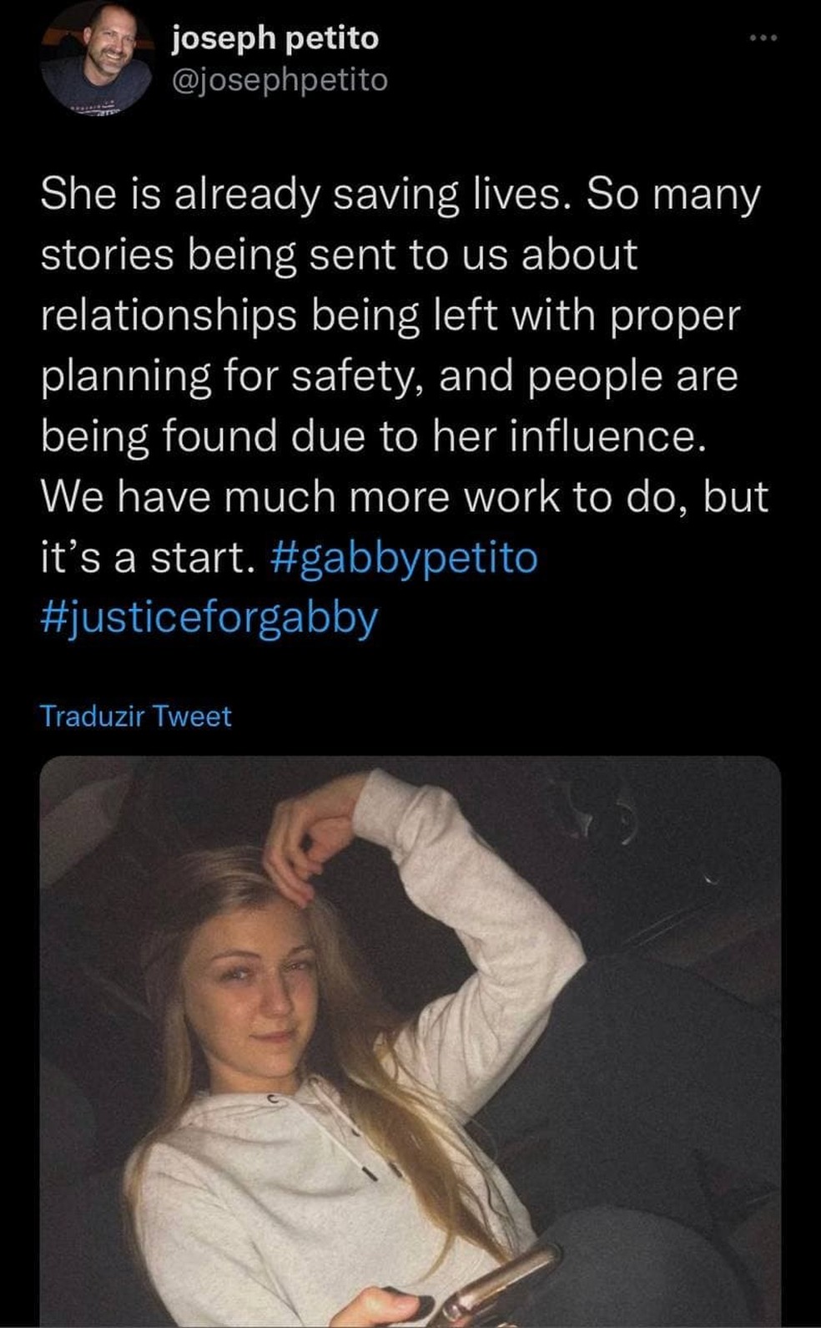This screenshot has height=1328, width=821.
Task: Click the bold name "joseph petito"
Action: [275, 38]
